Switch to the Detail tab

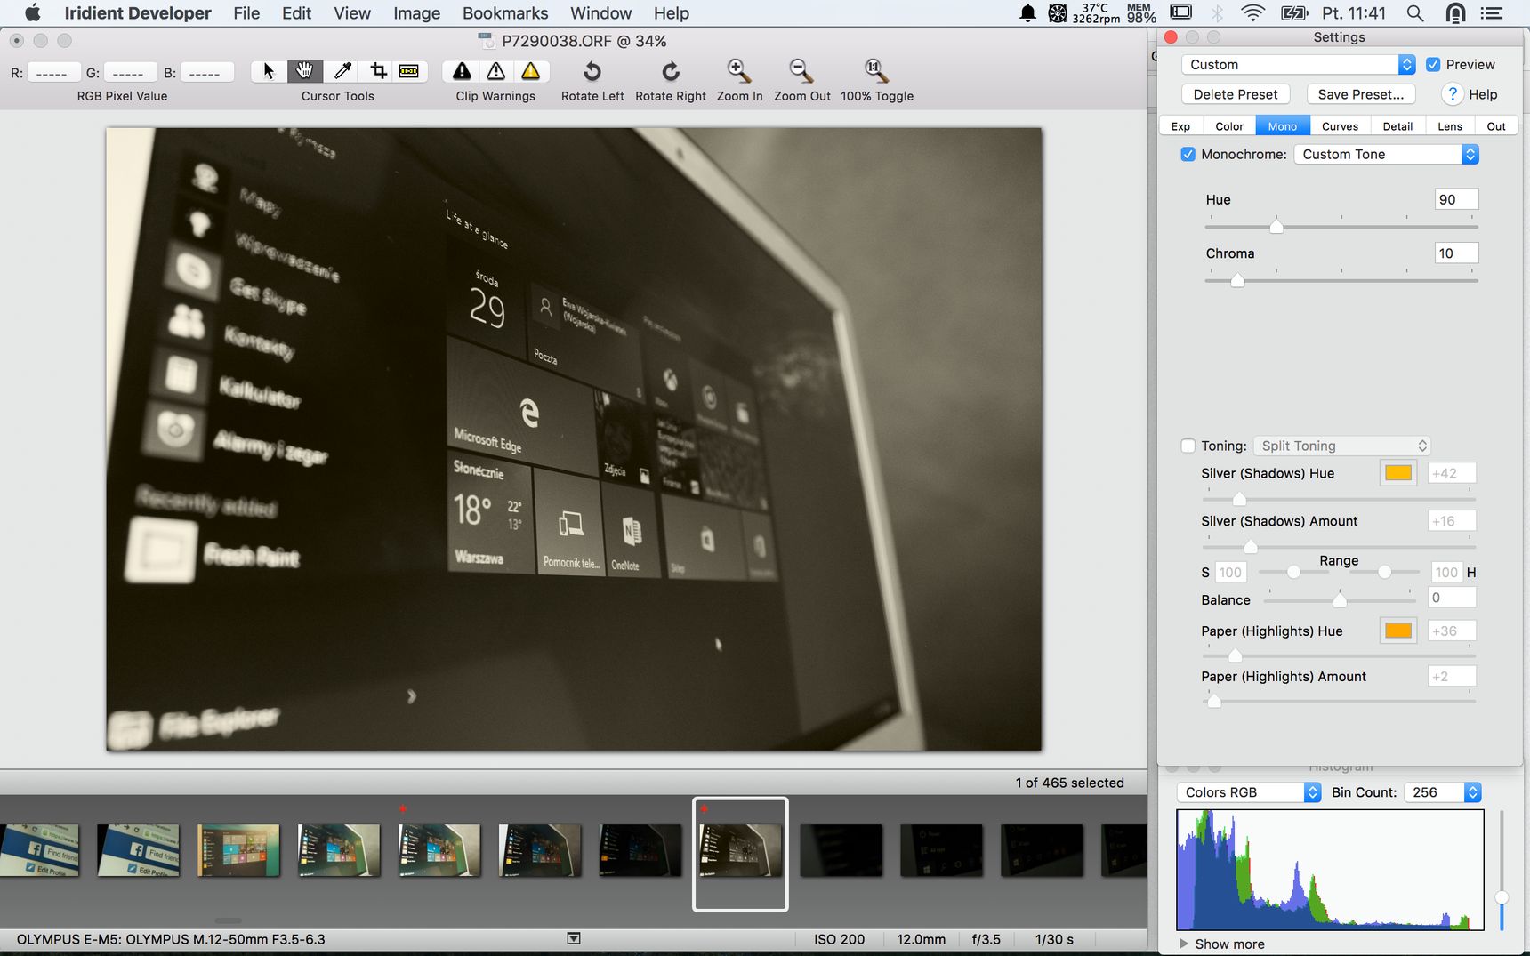tap(1397, 125)
